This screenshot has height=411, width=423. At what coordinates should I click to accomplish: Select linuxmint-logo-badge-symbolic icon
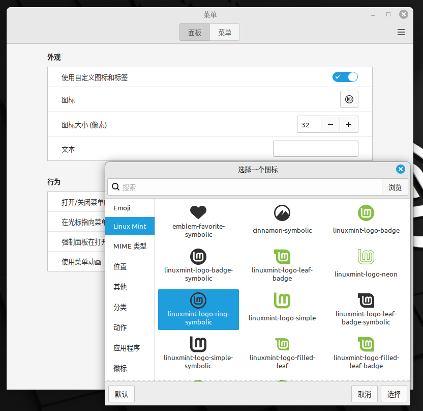(198, 266)
